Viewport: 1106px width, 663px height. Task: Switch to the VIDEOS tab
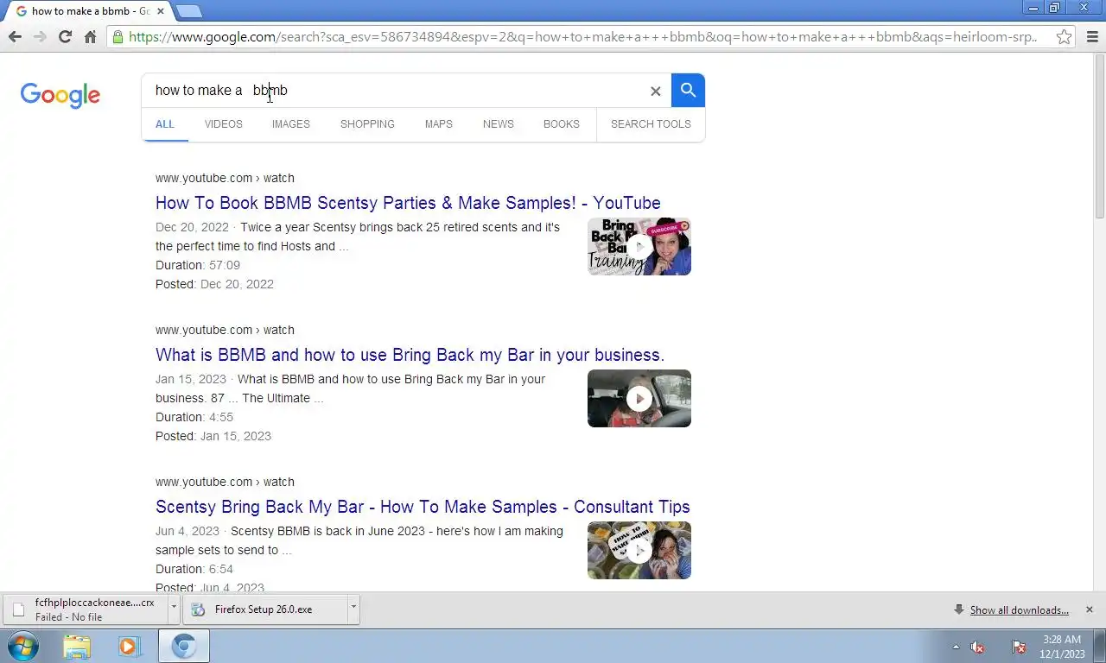(224, 124)
